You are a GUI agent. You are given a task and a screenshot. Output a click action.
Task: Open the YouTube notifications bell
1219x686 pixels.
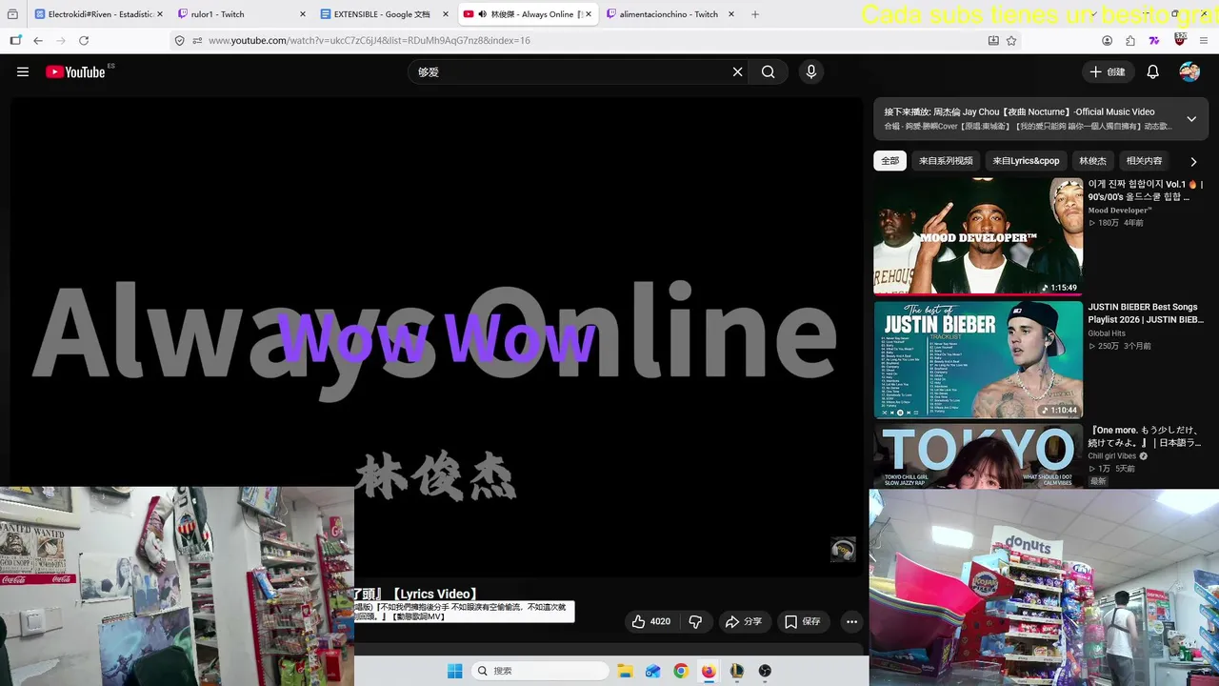(1152, 71)
